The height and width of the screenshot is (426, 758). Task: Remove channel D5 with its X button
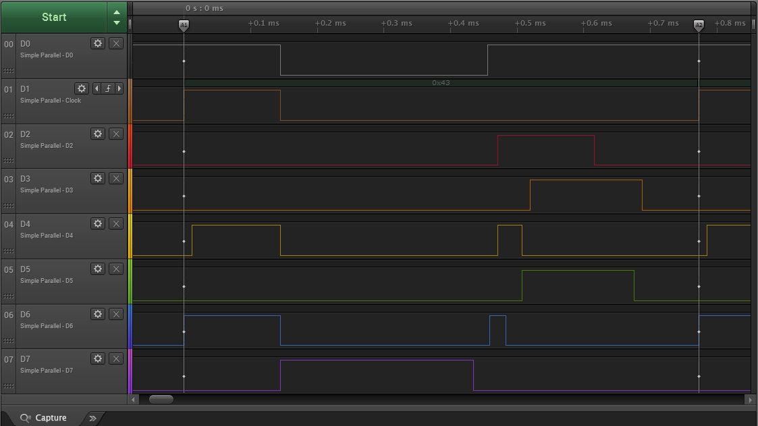pyautogui.click(x=116, y=269)
